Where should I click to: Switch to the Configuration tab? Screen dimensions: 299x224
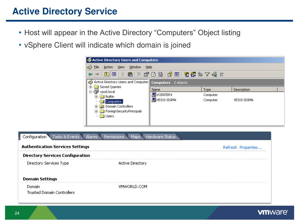(34, 137)
